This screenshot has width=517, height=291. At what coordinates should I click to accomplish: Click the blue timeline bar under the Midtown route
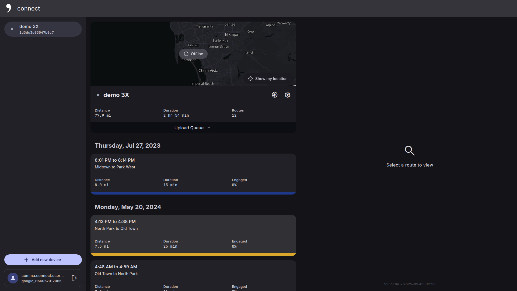(193, 193)
